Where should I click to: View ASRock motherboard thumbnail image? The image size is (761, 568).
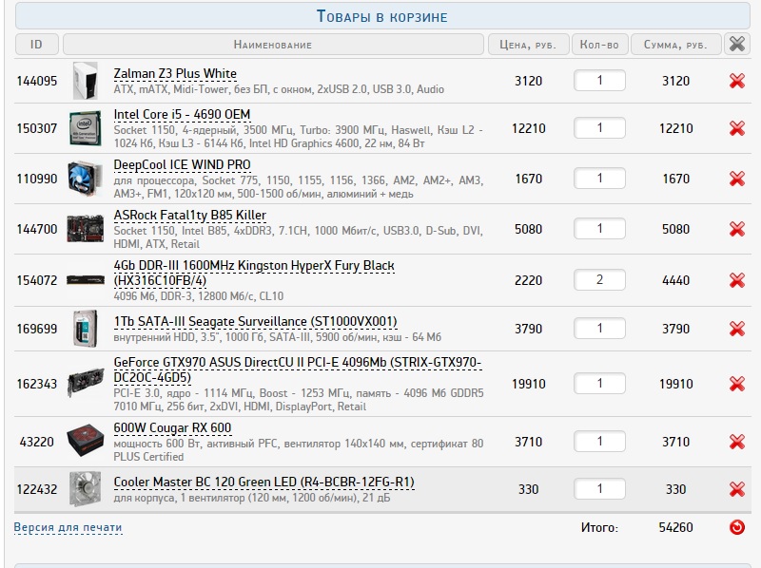click(x=86, y=229)
